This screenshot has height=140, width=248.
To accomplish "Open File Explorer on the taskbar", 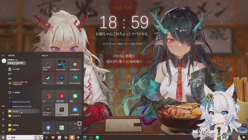I will pyautogui.click(x=53, y=137).
